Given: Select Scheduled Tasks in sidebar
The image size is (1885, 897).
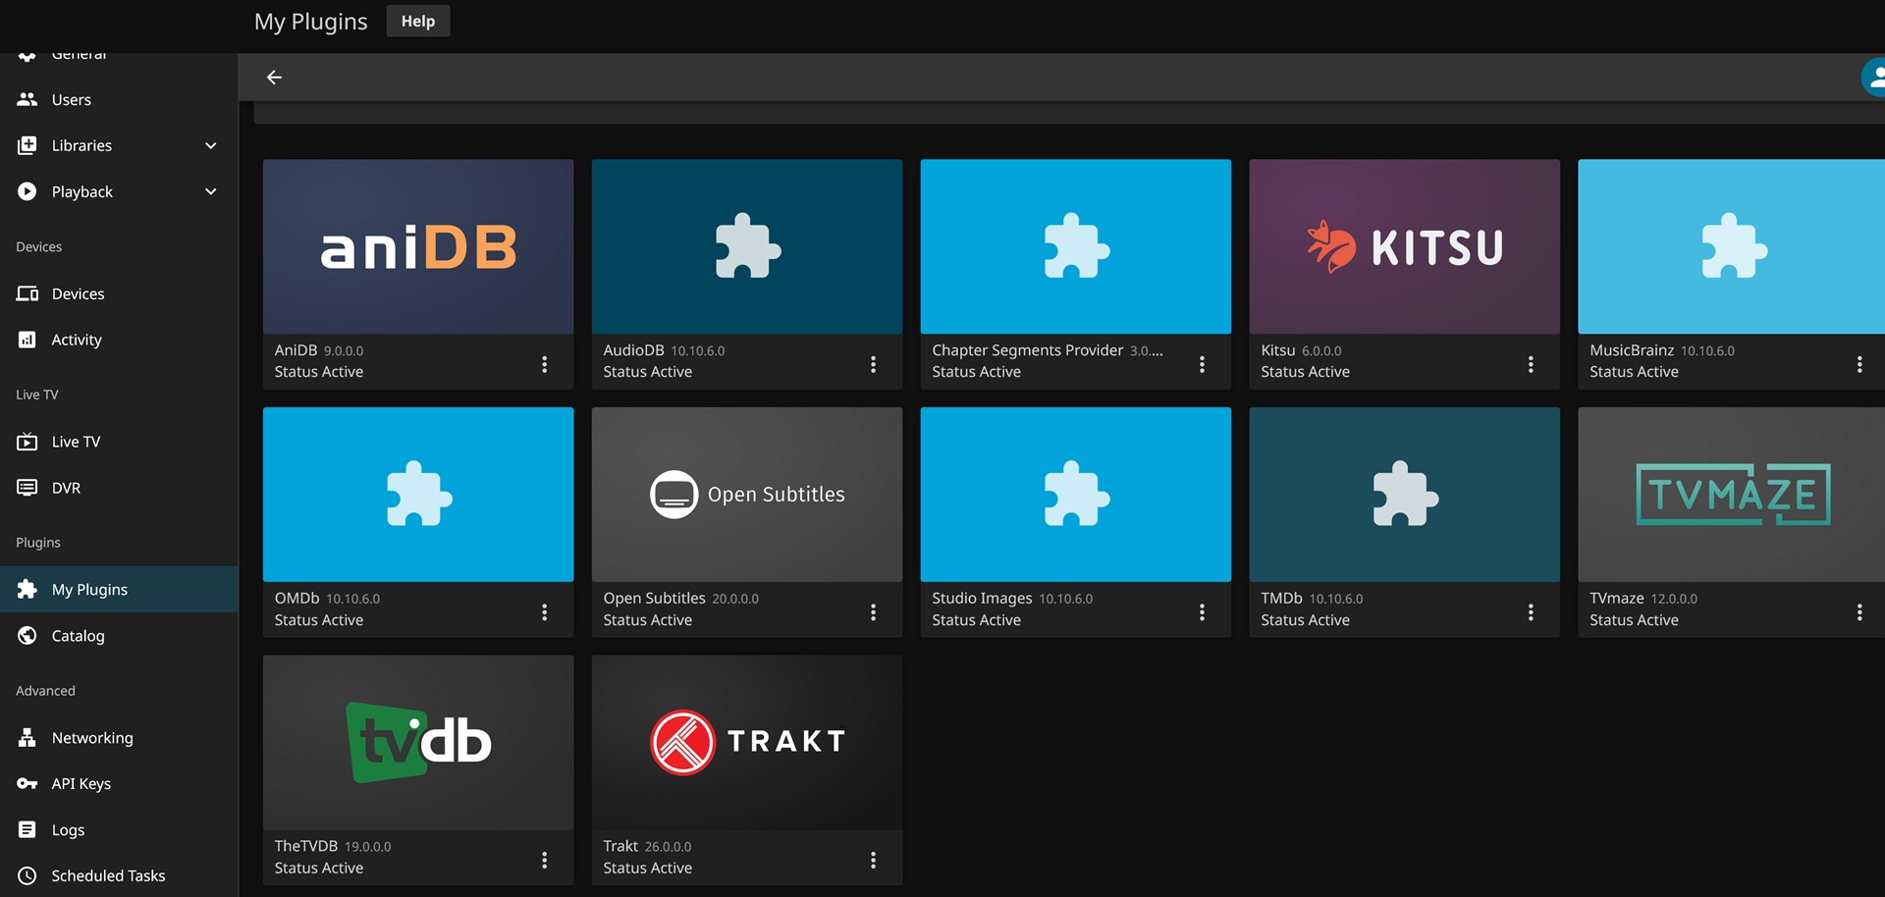Looking at the screenshot, I should (108, 875).
